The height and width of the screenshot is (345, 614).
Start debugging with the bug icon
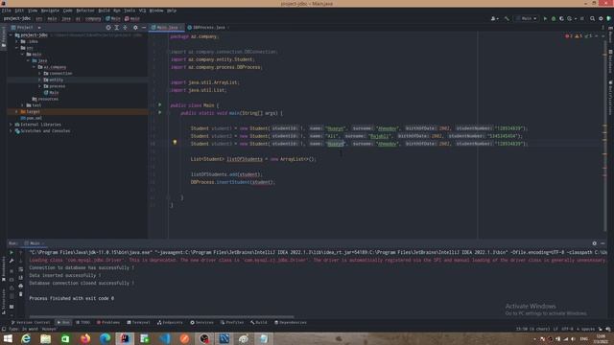pos(554,18)
